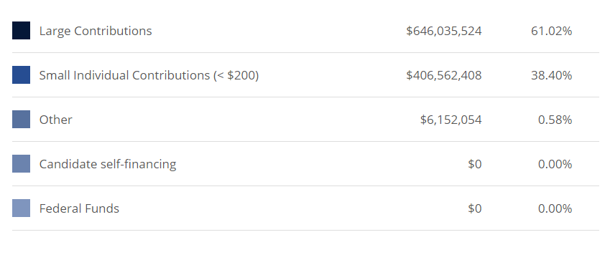This screenshot has width=605, height=265.
Task: Click the 61.02% percentage value
Action: (x=551, y=31)
